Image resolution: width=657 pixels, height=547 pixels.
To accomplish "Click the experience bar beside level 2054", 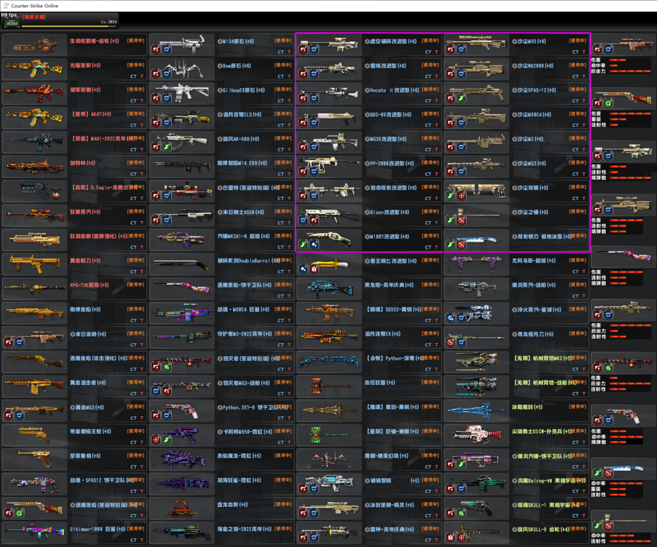I will (x=69, y=26).
